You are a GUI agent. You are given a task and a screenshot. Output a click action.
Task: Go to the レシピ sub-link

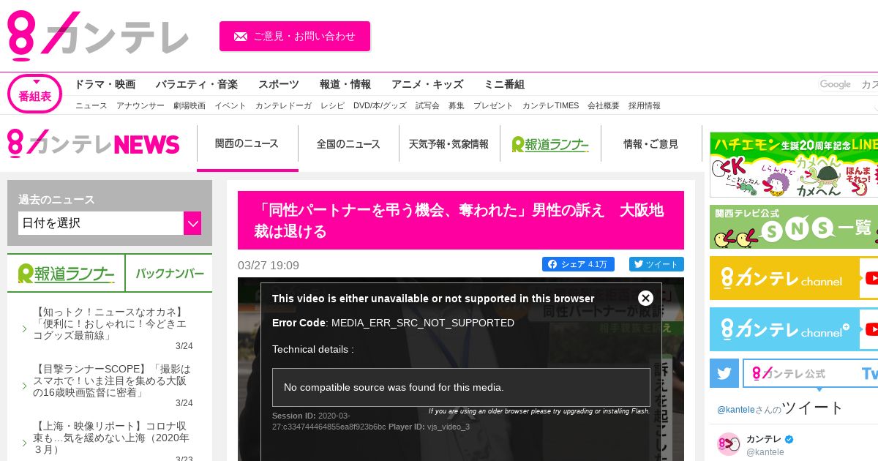coord(332,105)
